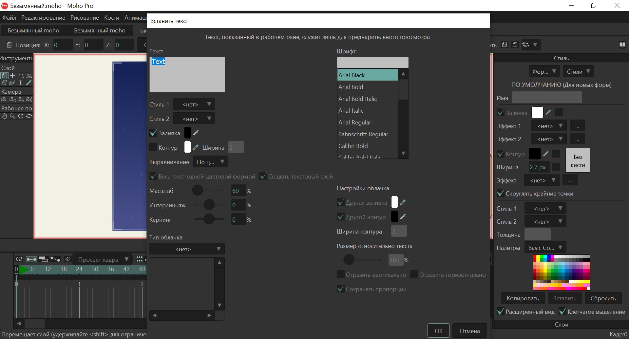Enable the Контур checkbox in text dialog
Image resolution: width=629 pixels, height=339 pixels.
(153, 147)
